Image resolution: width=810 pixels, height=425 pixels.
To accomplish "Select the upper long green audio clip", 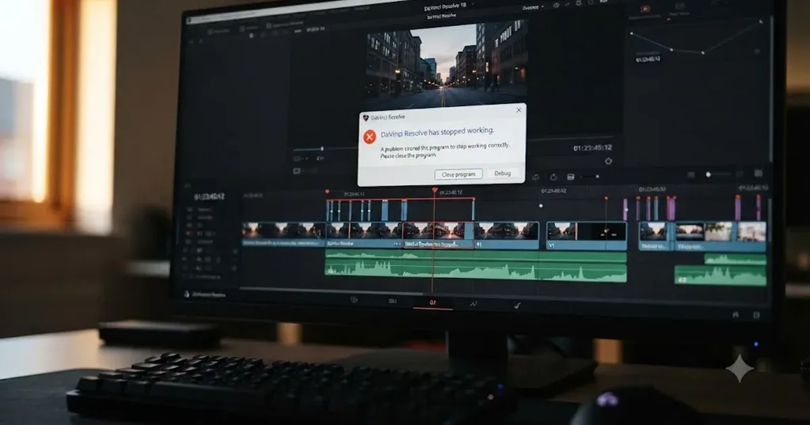I will click(476, 256).
